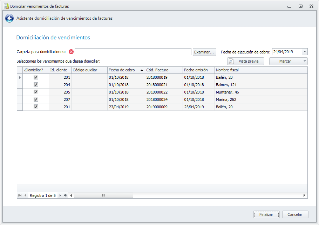Click the red error icon beside folder field
319x225 pixels.
[x=71, y=52]
